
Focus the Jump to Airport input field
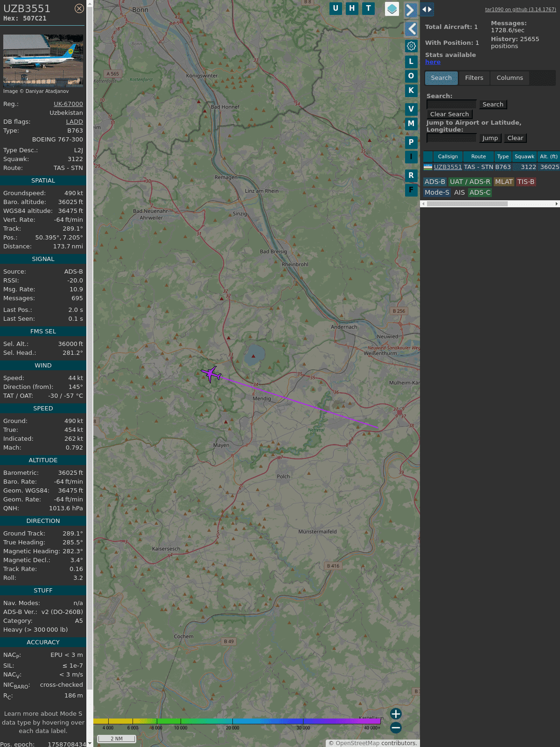tap(451, 138)
